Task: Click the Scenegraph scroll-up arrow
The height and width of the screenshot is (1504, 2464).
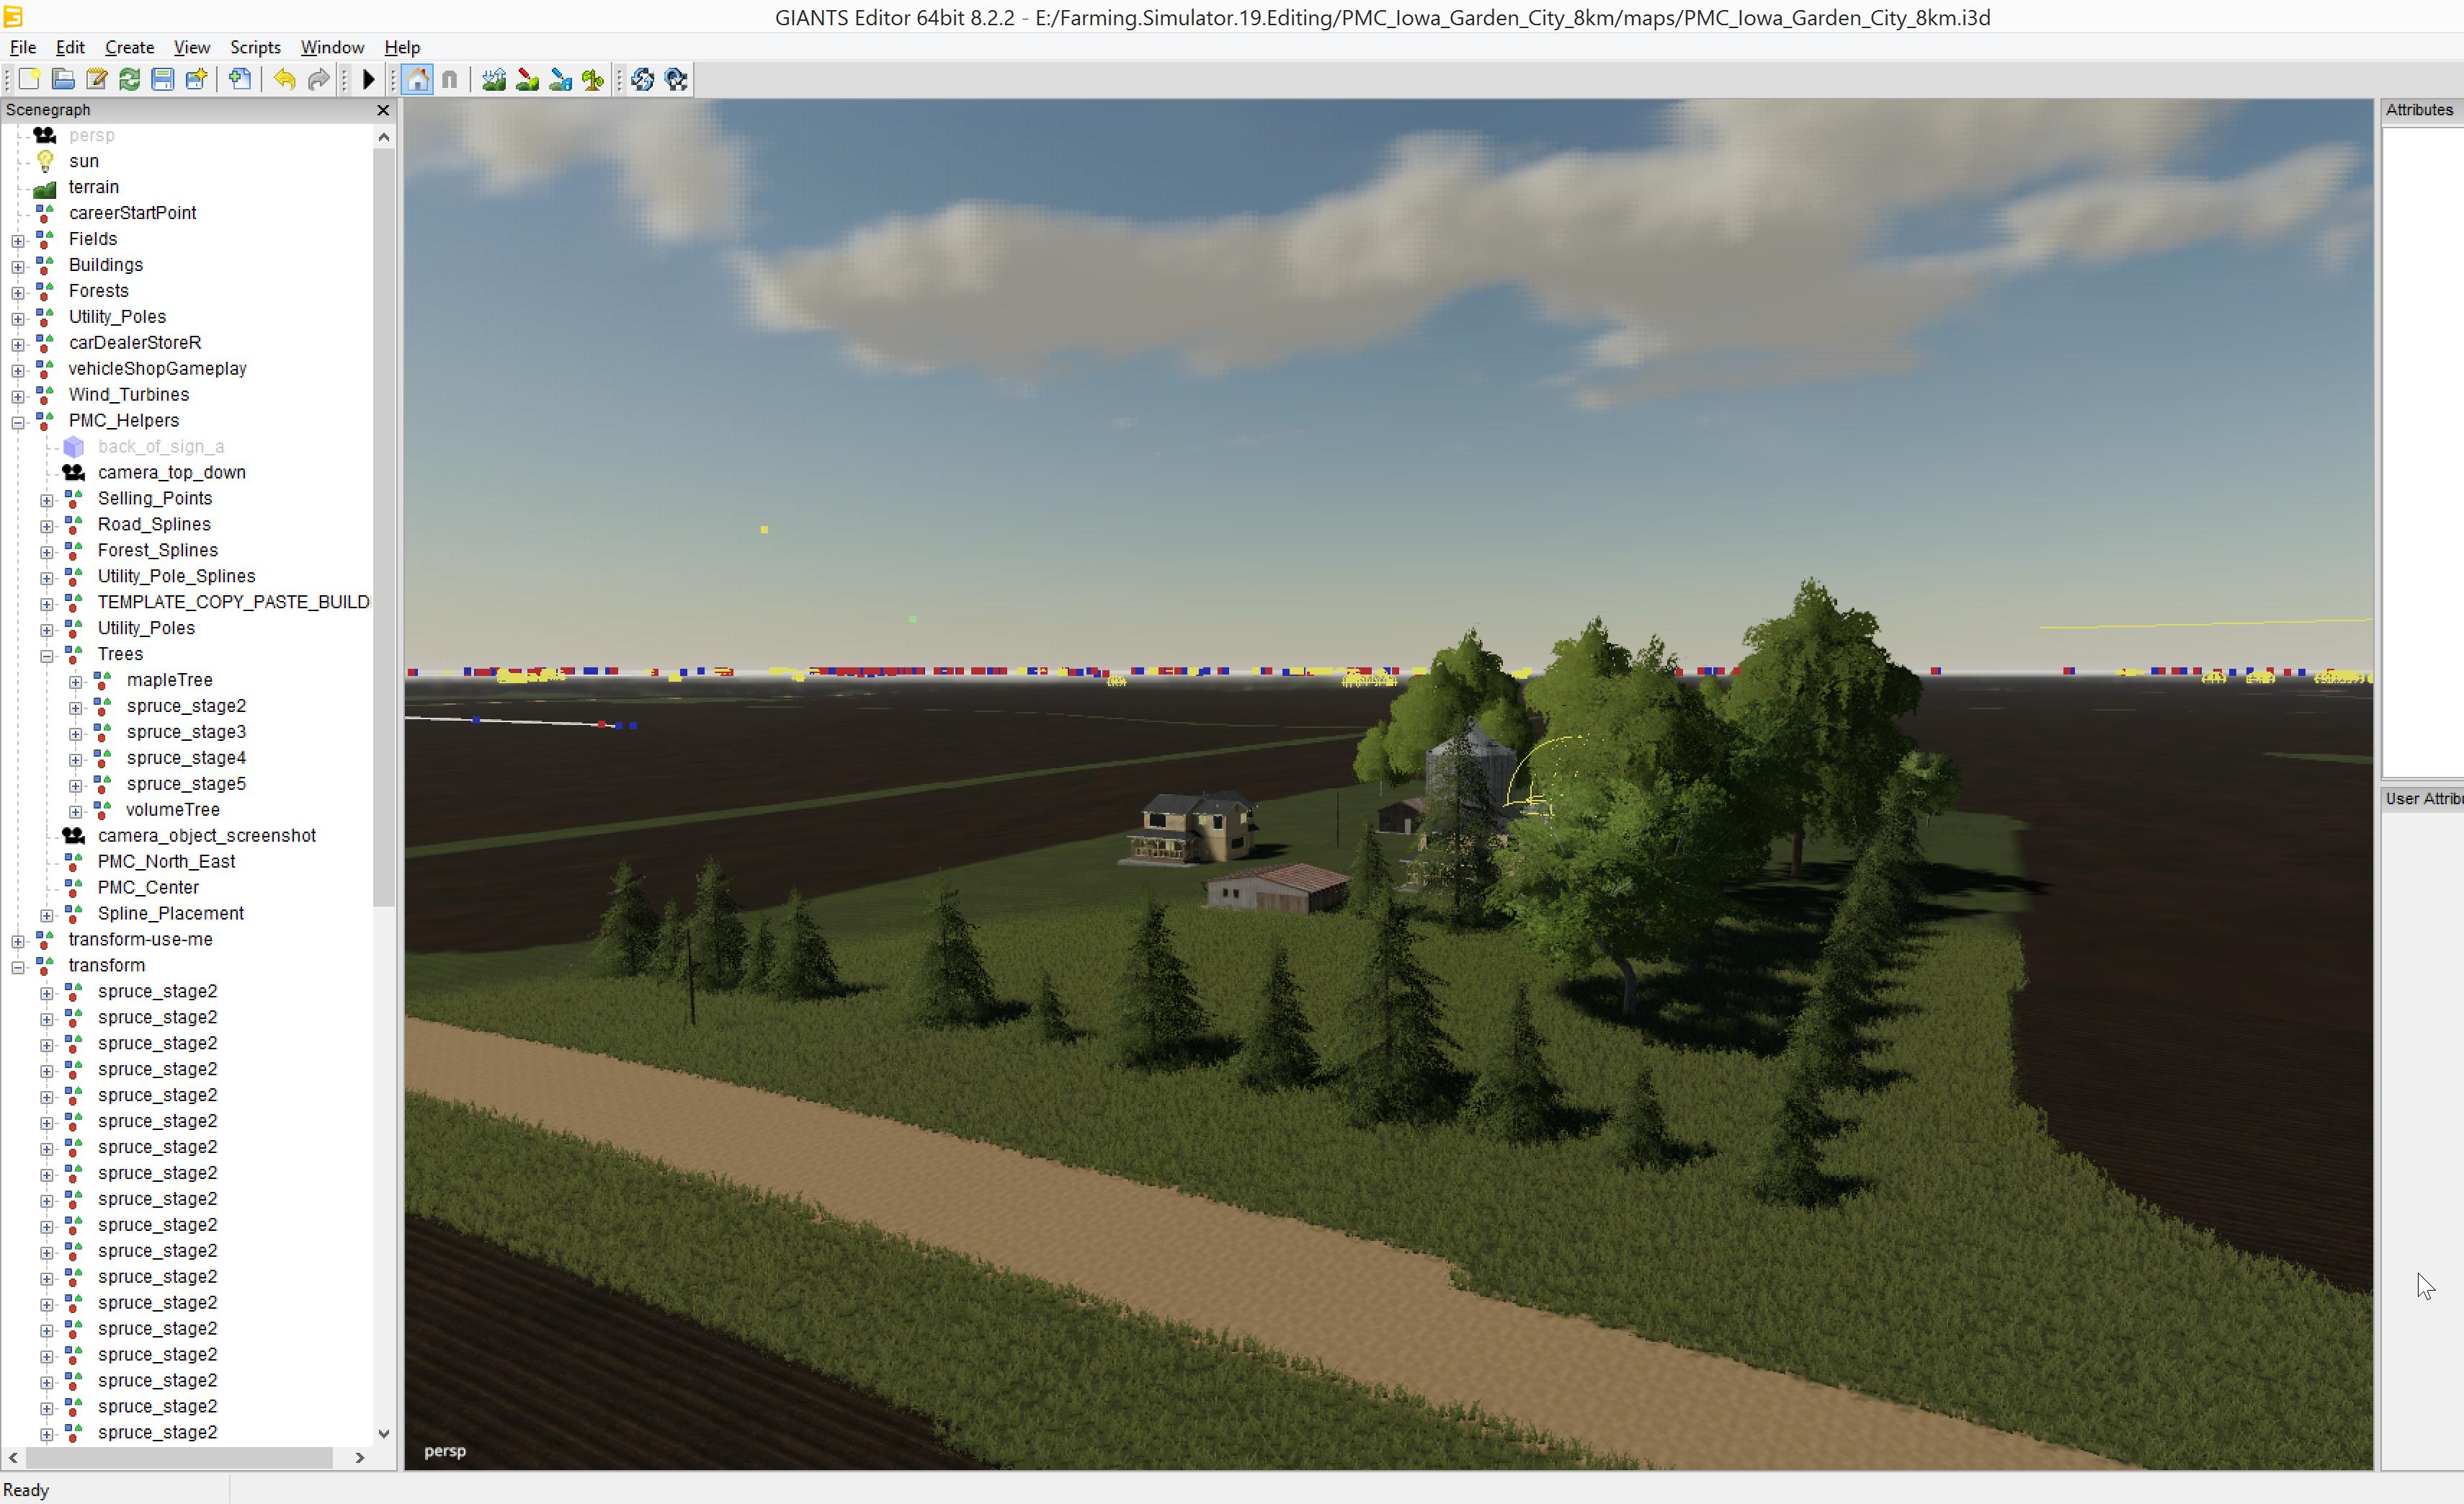Action: 384,137
